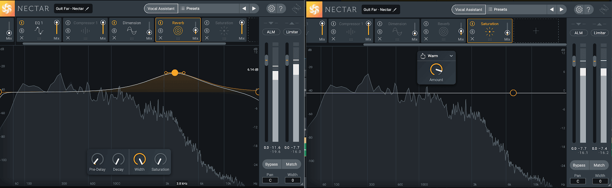Remove Reverb module in left window
The height and width of the screenshot is (188, 612).
tap(161, 38)
